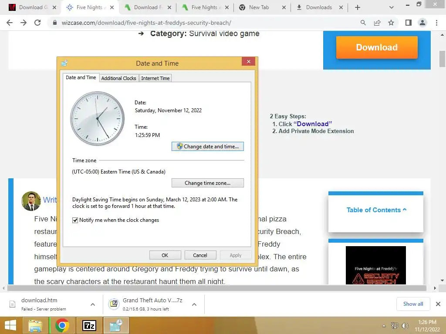
Task: Click the Chrome taskbar icon
Action: (x=62, y=325)
